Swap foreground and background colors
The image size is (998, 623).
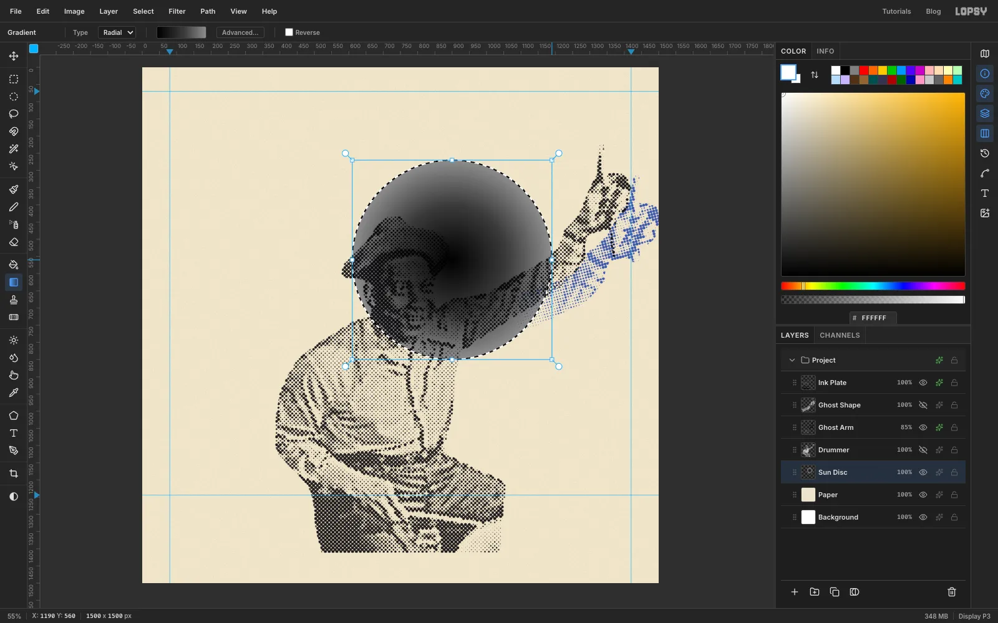coord(815,75)
